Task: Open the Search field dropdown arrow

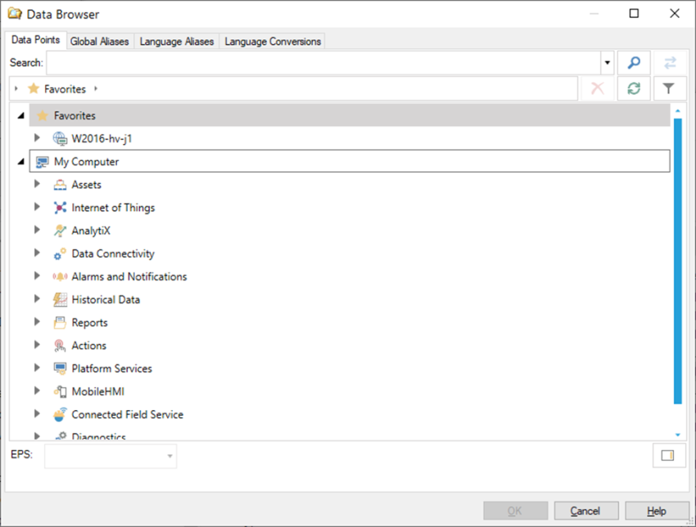Action: click(x=607, y=63)
